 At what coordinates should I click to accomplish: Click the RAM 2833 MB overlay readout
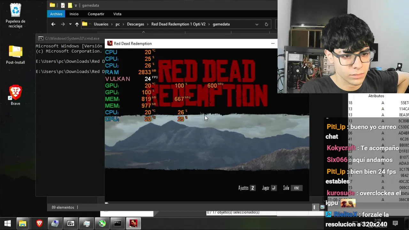coord(131,72)
